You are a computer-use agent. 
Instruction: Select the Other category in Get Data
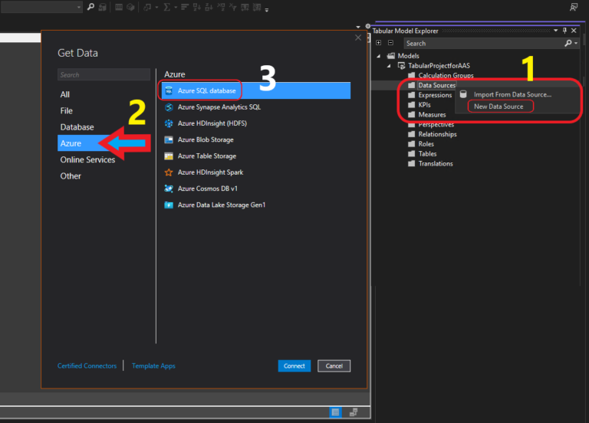coord(71,176)
